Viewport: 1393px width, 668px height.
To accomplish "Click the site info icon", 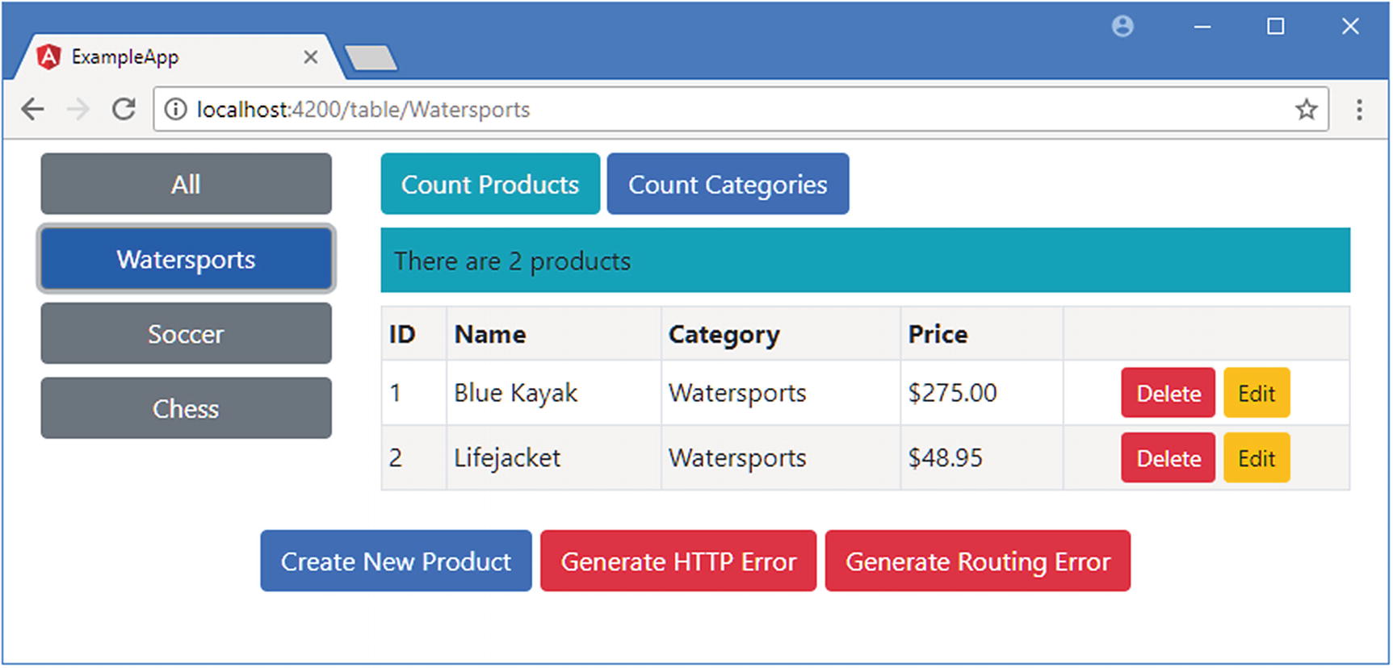I will 175,109.
